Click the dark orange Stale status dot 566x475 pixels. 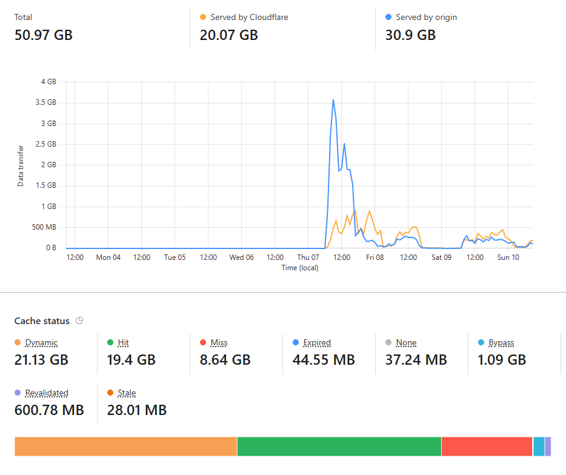[110, 393]
